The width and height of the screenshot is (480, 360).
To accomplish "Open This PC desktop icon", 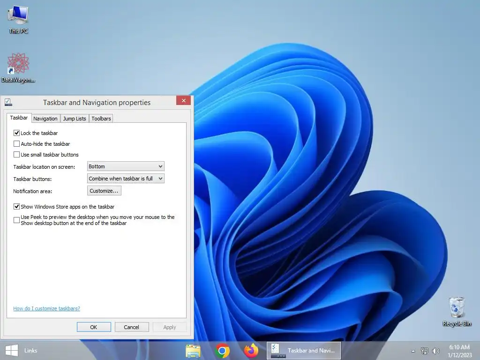I will point(18,19).
